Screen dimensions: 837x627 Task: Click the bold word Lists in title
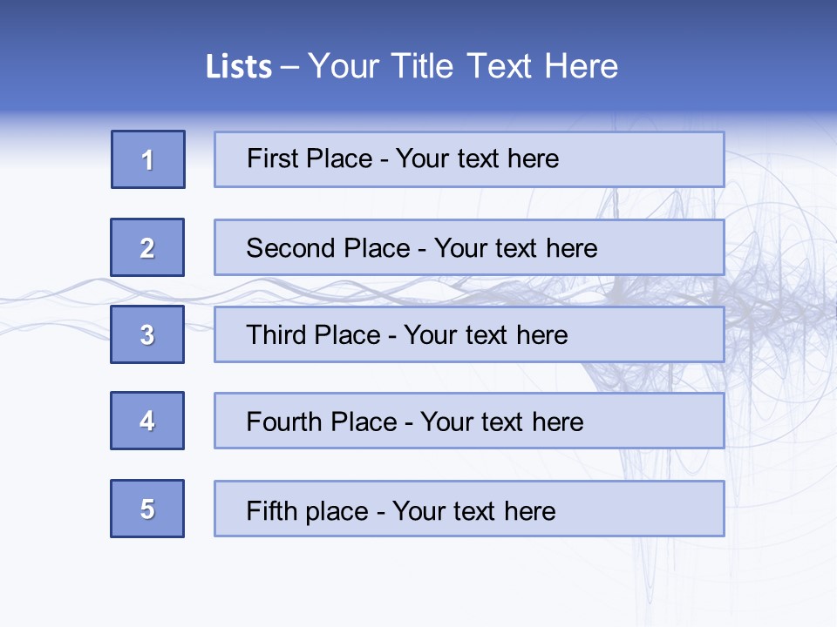click(x=239, y=66)
